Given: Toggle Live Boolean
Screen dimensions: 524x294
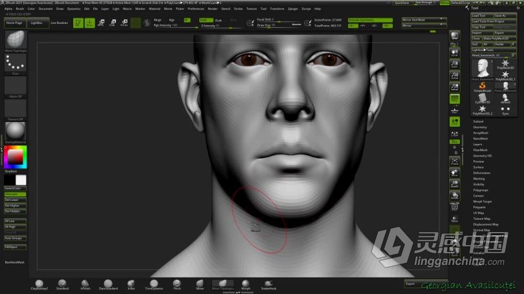Looking at the screenshot, I should click(59, 23).
